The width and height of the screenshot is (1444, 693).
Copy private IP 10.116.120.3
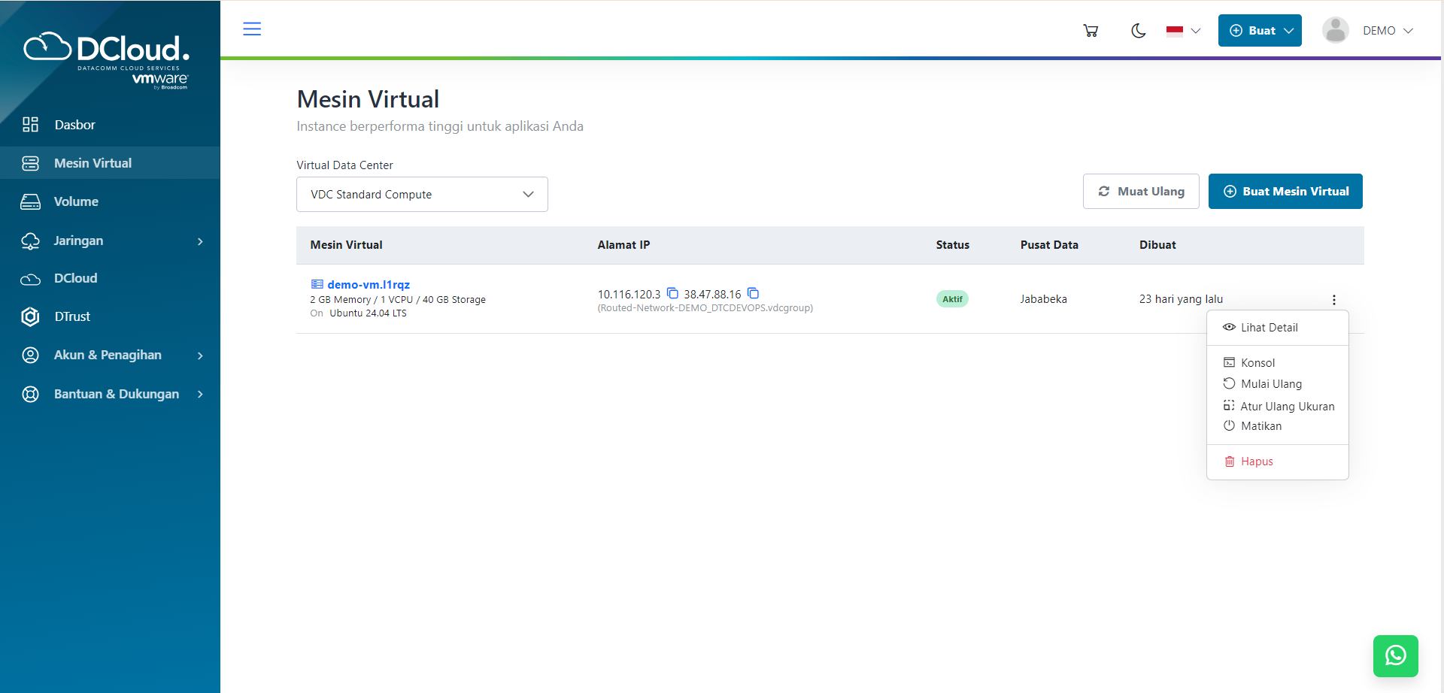(x=672, y=293)
